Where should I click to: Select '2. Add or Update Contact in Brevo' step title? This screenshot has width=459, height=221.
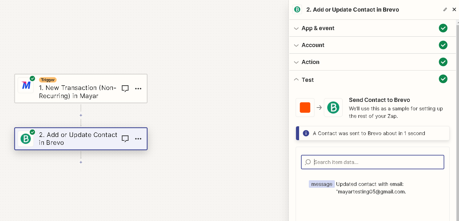78,139
